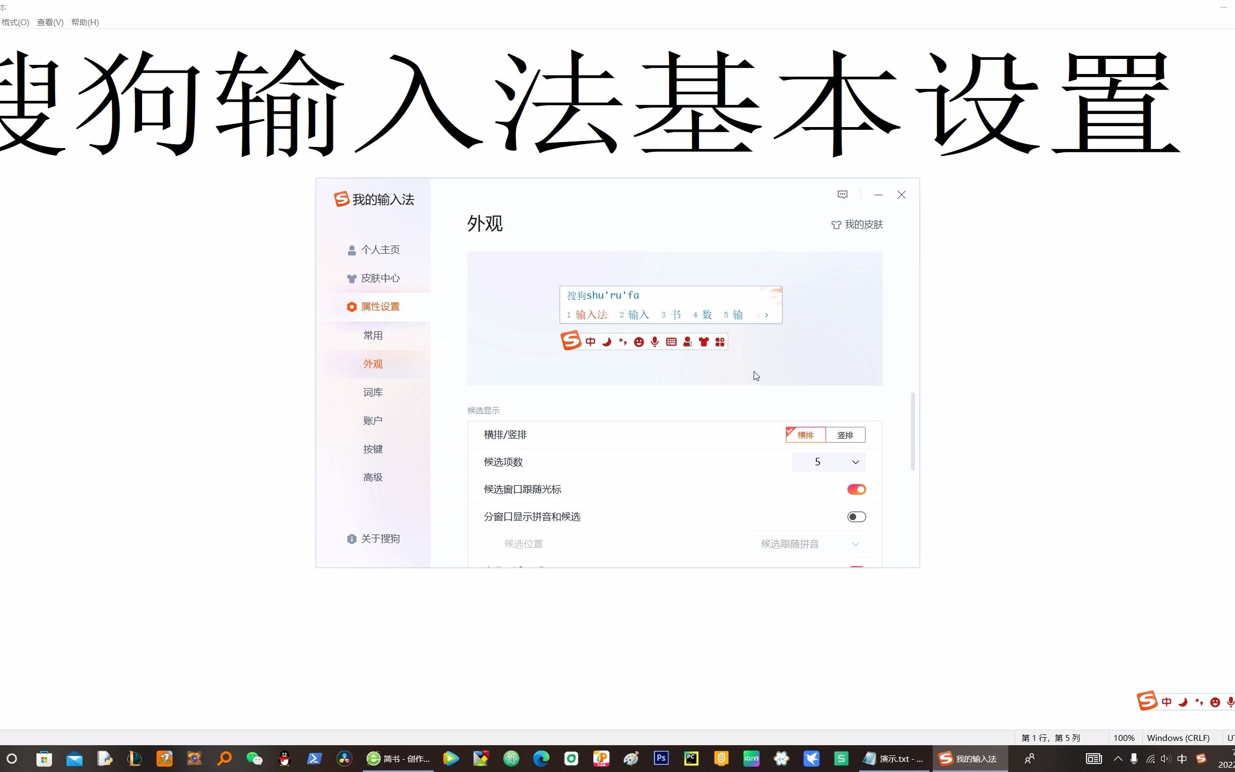Select the 竖排 vertical layout option
The width and height of the screenshot is (1235, 772).
click(x=845, y=435)
